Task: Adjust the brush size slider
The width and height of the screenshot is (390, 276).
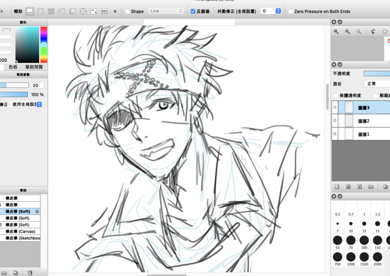Action: [14, 85]
